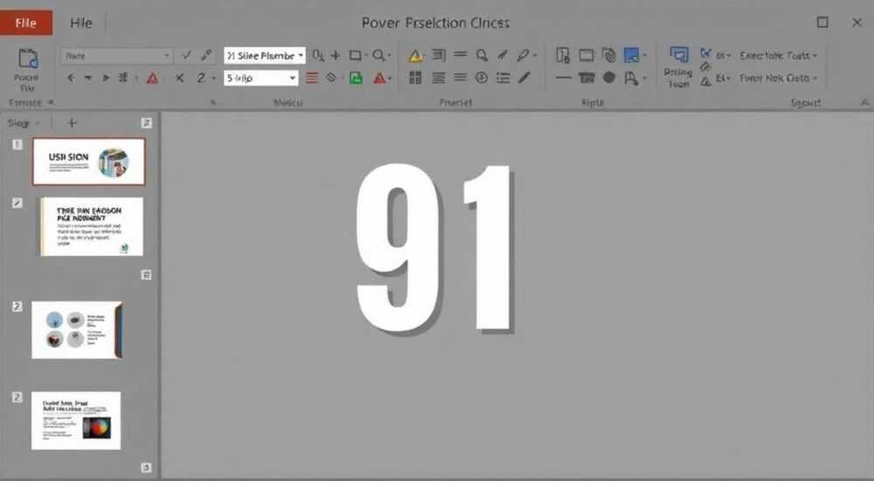Select the first slide thumbnail USII SION

coord(88,162)
